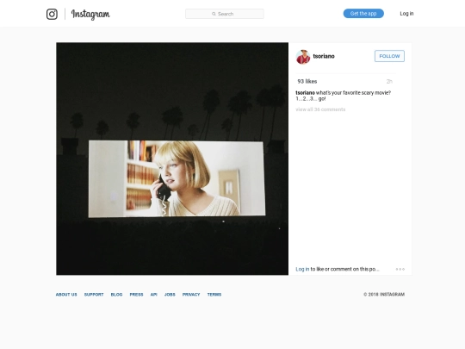Expand view all 36 comments
The width and height of the screenshot is (465, 349).
pos(320,109)
